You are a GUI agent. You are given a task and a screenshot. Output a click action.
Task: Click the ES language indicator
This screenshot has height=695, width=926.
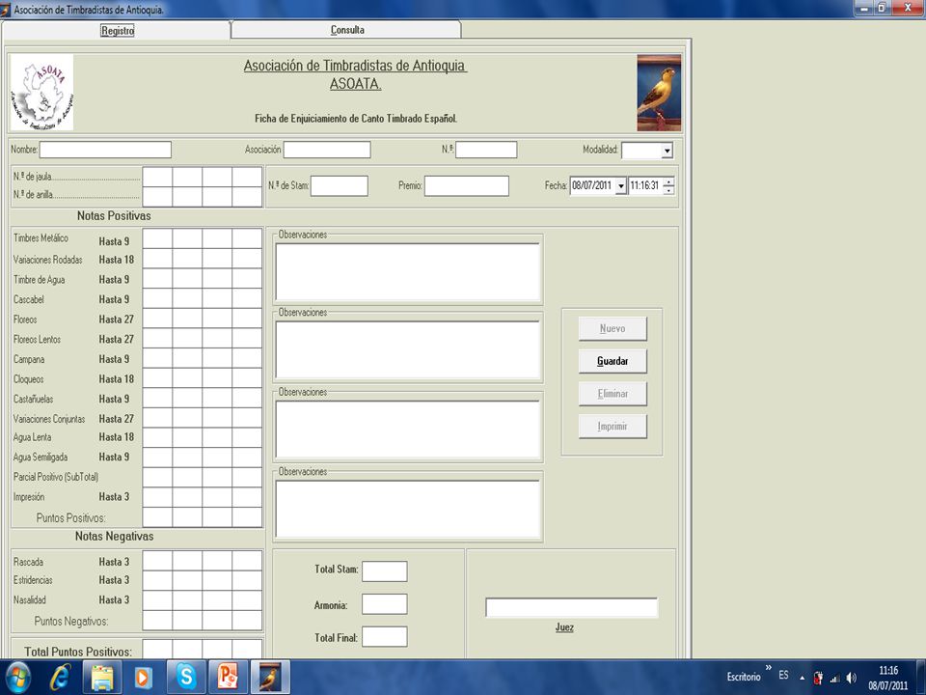point(783,675)
